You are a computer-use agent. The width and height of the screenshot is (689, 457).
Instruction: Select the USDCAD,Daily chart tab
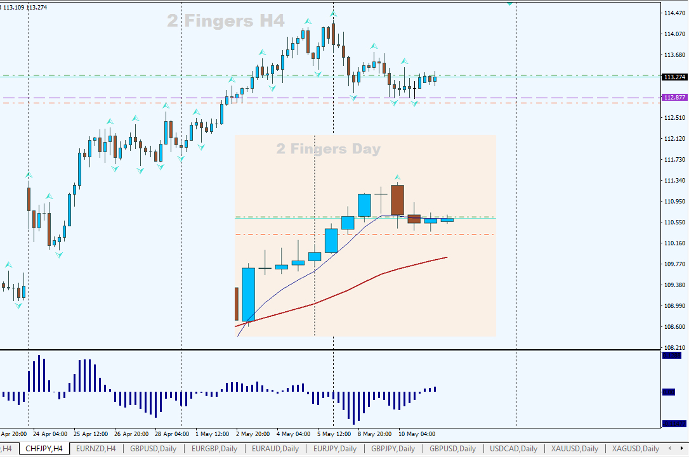pos(514,449)
